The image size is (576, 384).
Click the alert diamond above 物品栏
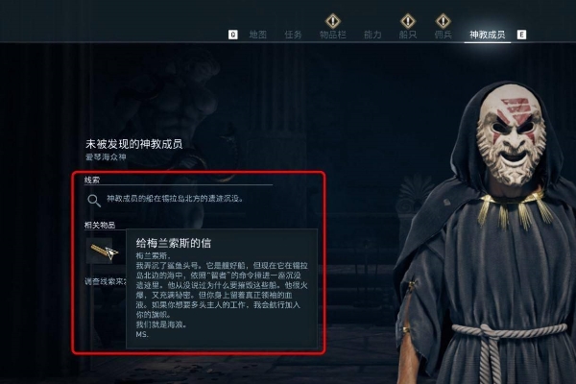[x=333, y=21]
